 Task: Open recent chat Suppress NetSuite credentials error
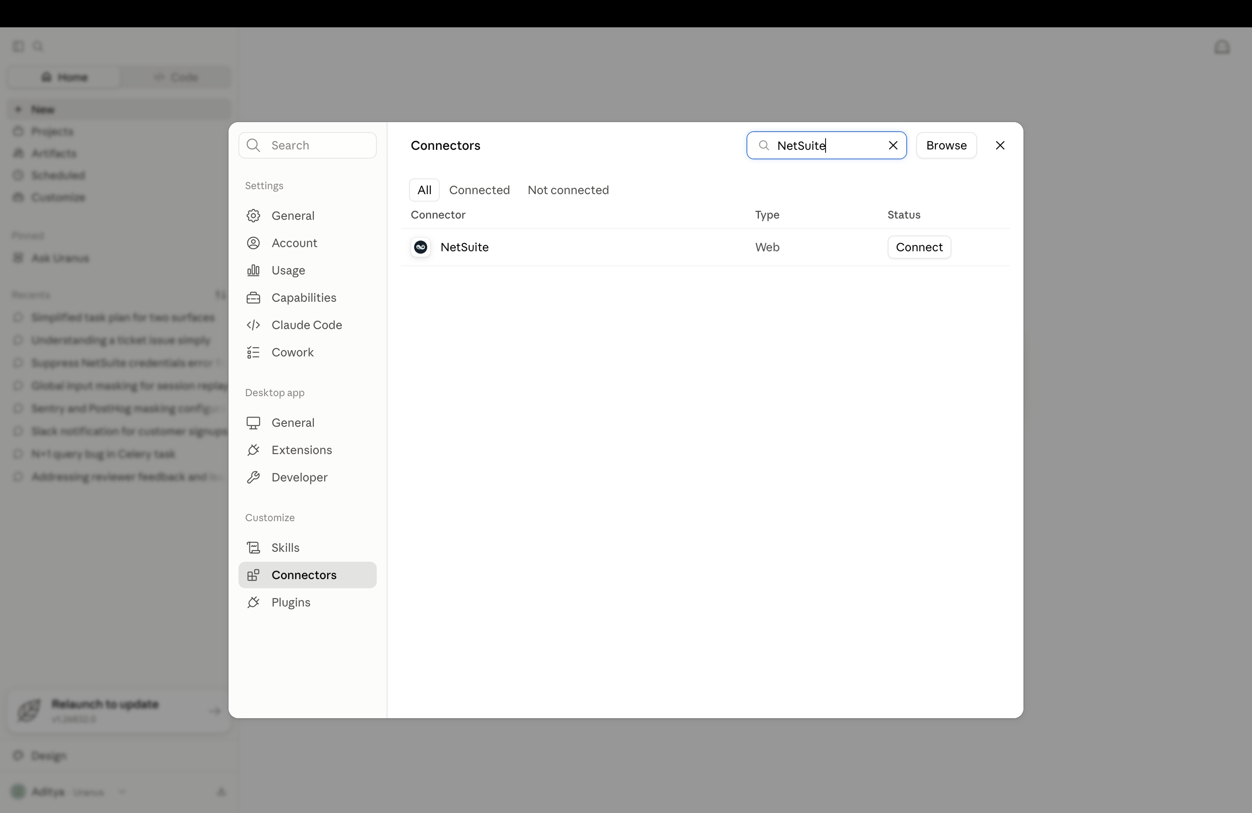click(x=119, y=363)
